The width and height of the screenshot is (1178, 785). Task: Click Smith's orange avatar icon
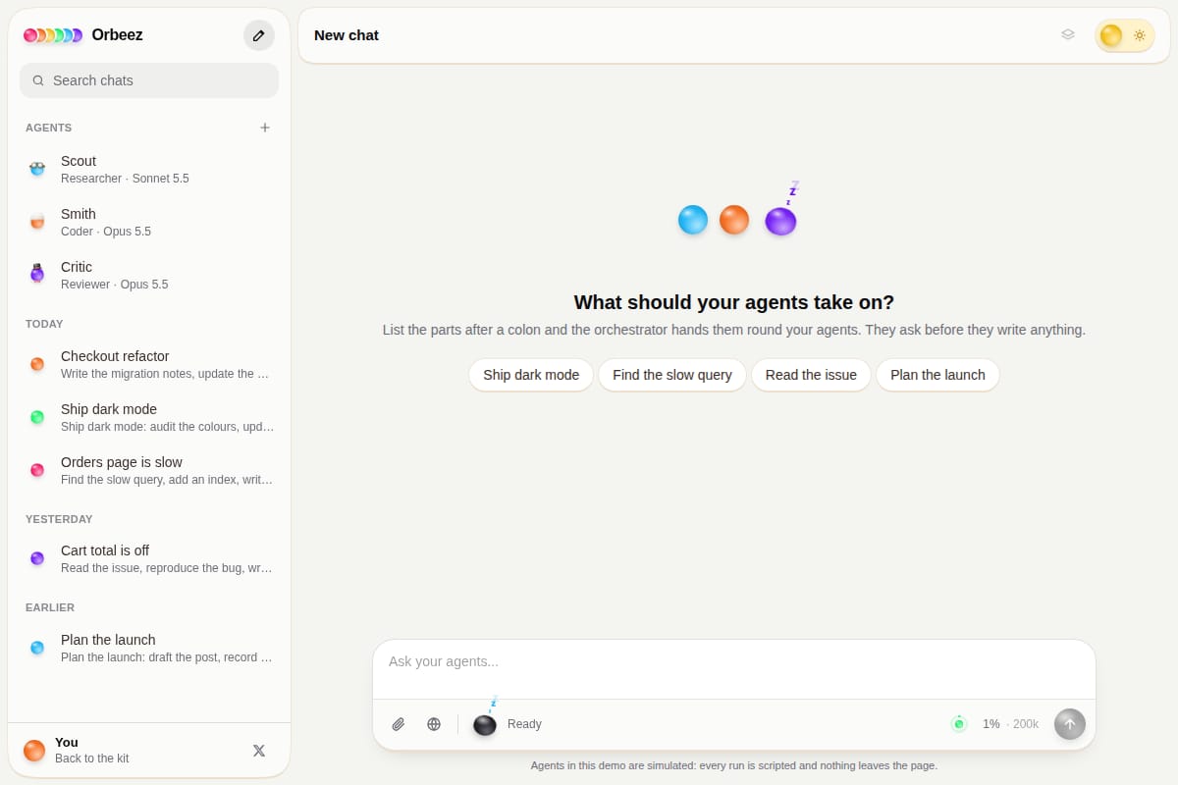pyautogui.click(x=37, y=222)
